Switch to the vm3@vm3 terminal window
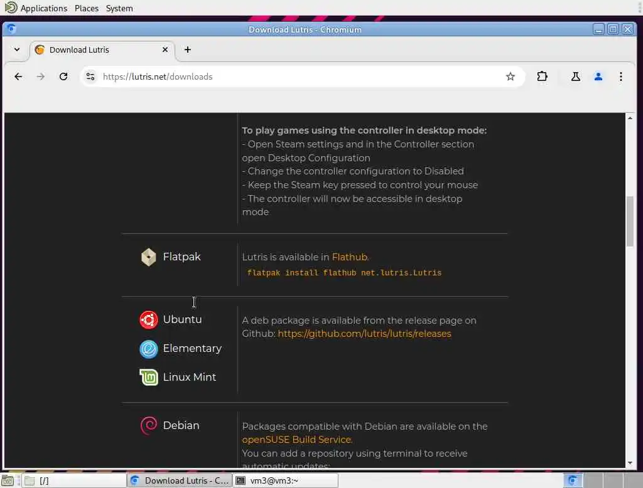 coord(286,480)
